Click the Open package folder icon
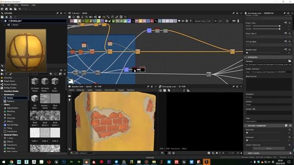The image size is (294, 165). click(11, 9)
